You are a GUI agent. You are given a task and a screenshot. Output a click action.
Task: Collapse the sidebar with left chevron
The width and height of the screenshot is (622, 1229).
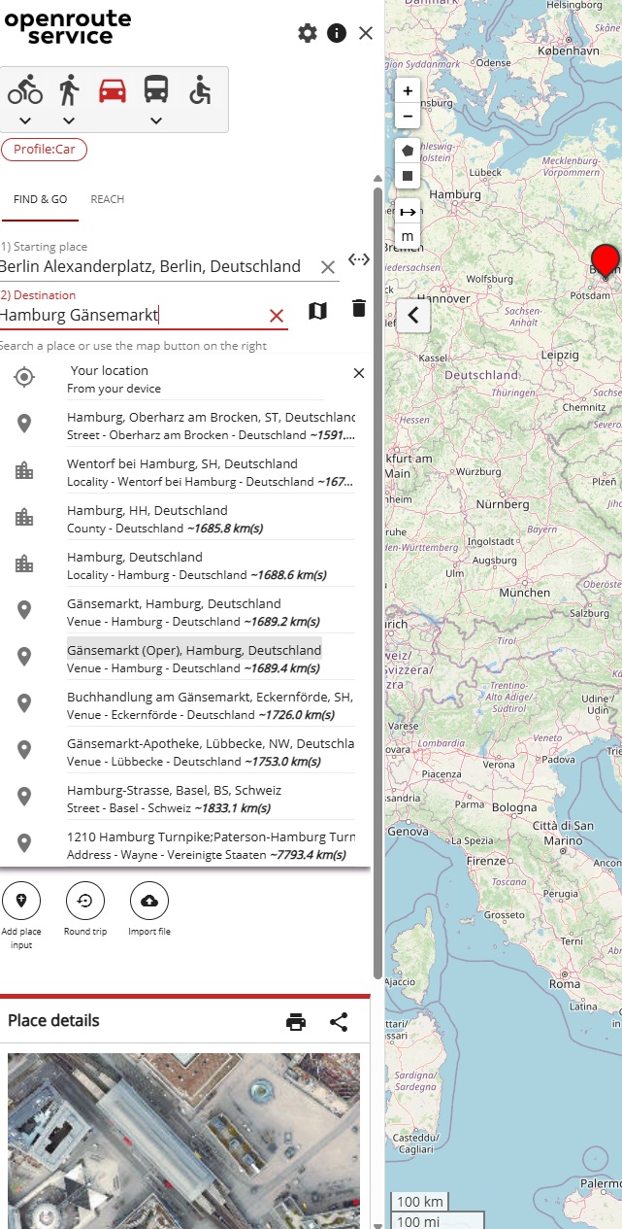413,315
